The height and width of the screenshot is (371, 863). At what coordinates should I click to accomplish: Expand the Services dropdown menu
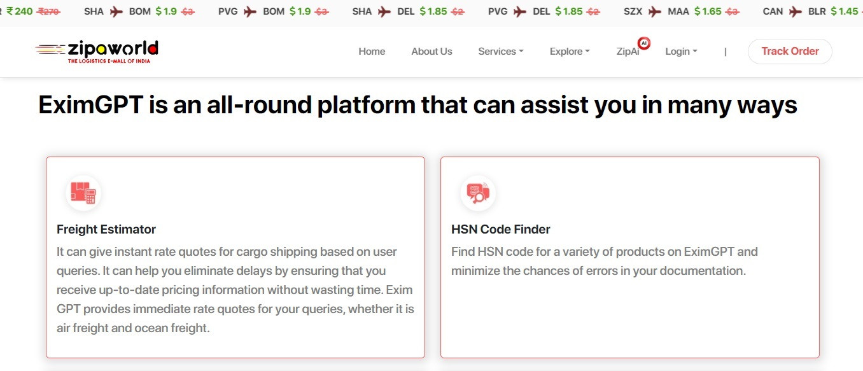[x=501, y=52]
